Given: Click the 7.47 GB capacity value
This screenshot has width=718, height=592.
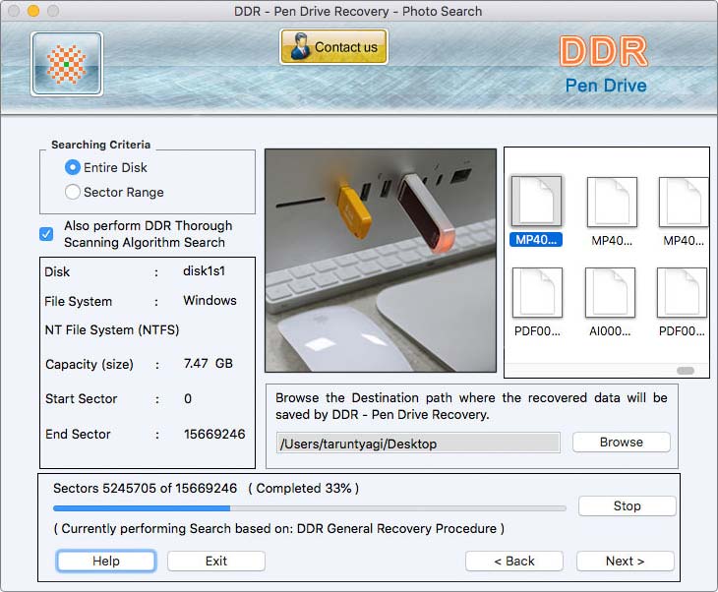Looking at the screenshot, I should click(208, 364).
